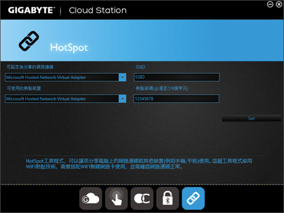
Task: Close the Cloud Station window
Action: pyautogui.click(x=279, y=4)
